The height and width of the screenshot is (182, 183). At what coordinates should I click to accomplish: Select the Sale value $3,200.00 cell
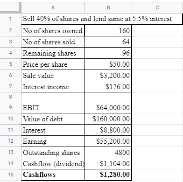(108, 76)
